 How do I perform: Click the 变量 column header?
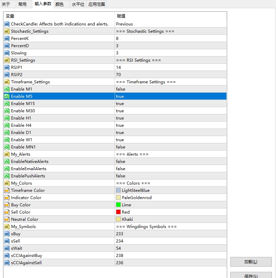click(x=59, y=16)
